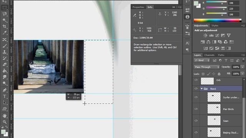
Task: Click the toolbar foreground color swatch
Action: click(x=3, y=132)
